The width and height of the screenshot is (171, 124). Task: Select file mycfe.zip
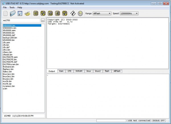7,84
